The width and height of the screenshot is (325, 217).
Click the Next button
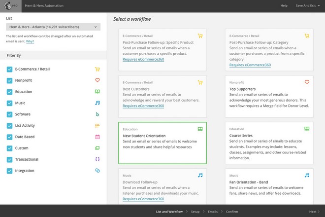(314, 212)
